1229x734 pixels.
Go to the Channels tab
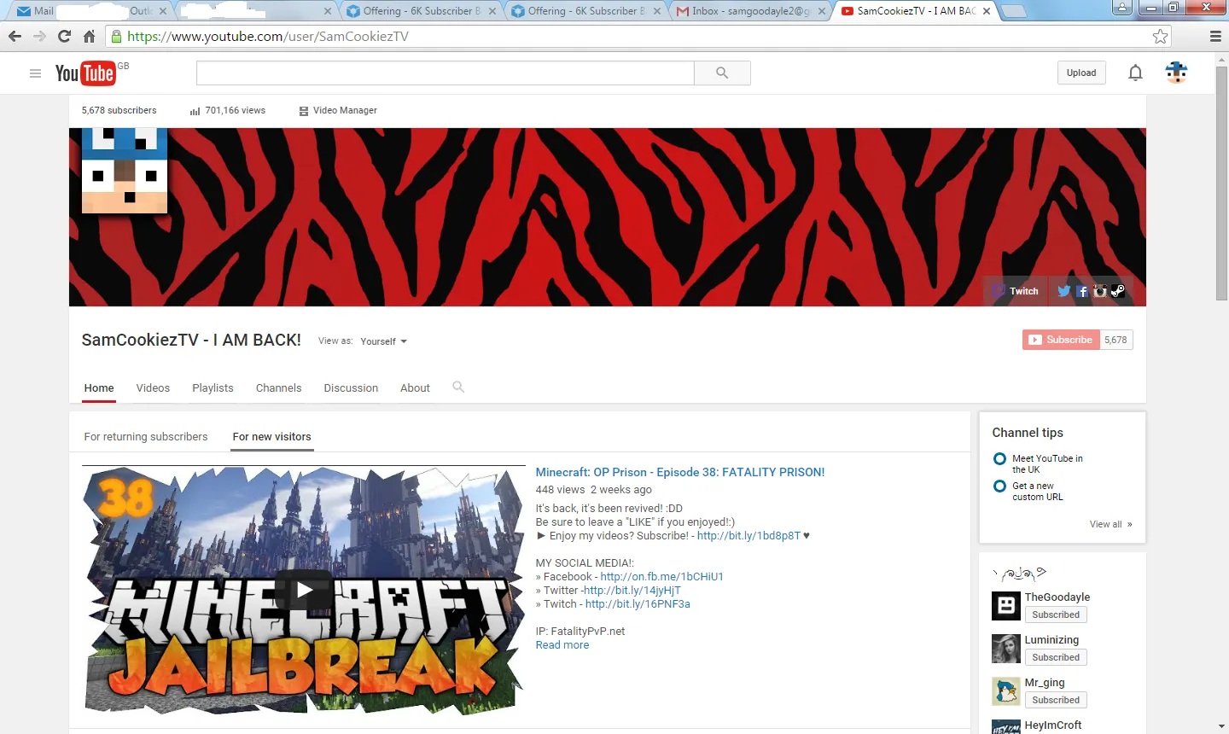pos(279,388)
